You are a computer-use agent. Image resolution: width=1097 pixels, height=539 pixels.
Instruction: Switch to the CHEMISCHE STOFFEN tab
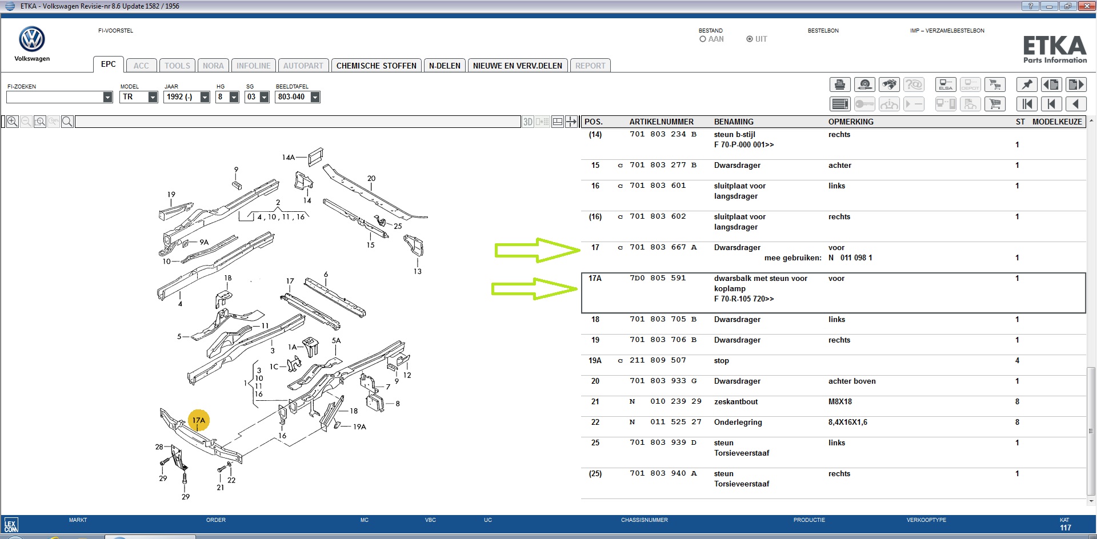tap(376, 66)
